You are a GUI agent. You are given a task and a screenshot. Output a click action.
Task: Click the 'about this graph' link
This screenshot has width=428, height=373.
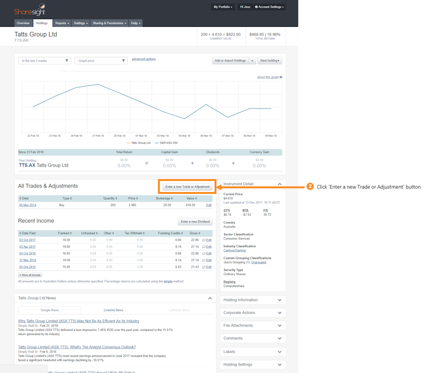[268, 77]
